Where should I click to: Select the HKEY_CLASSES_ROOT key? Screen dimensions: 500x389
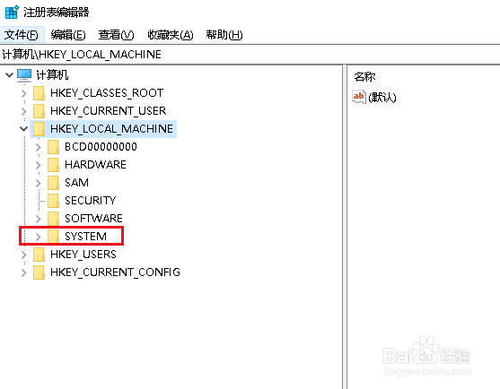click(107, 93)
